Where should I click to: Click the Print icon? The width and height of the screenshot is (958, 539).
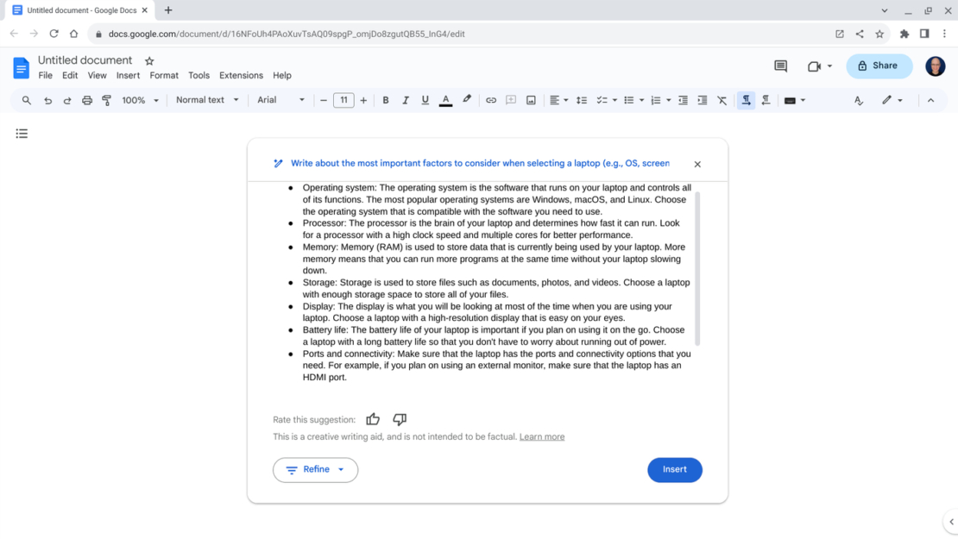point(86,99)
